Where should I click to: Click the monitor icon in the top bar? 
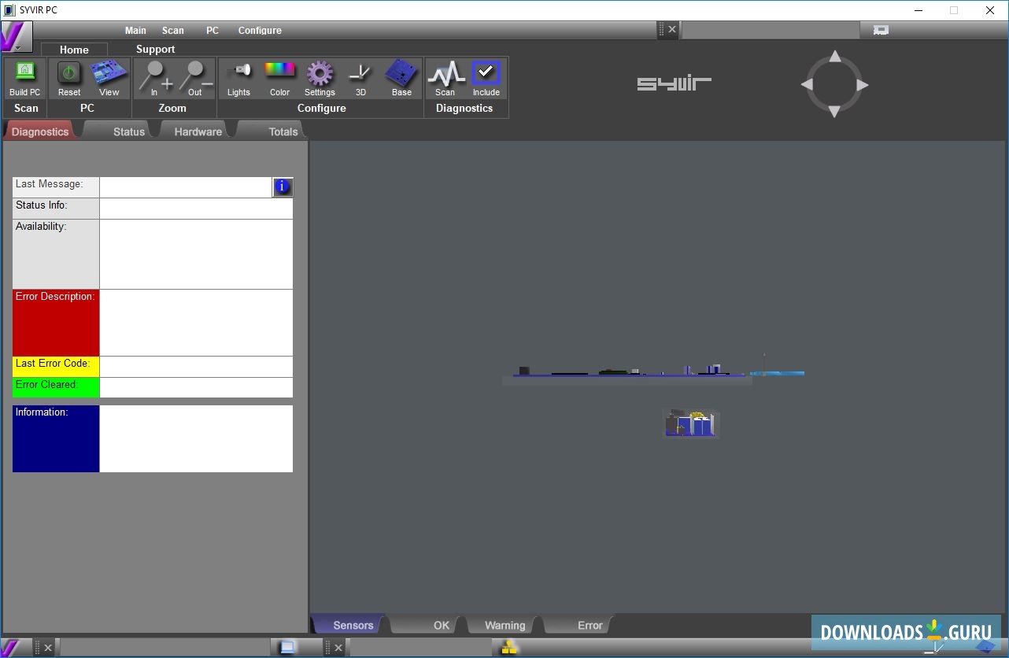point(881,30)
